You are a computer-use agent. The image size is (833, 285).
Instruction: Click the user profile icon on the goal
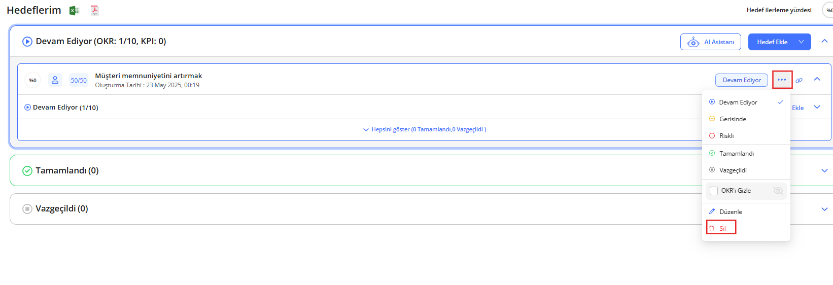(x=55, y=80)
